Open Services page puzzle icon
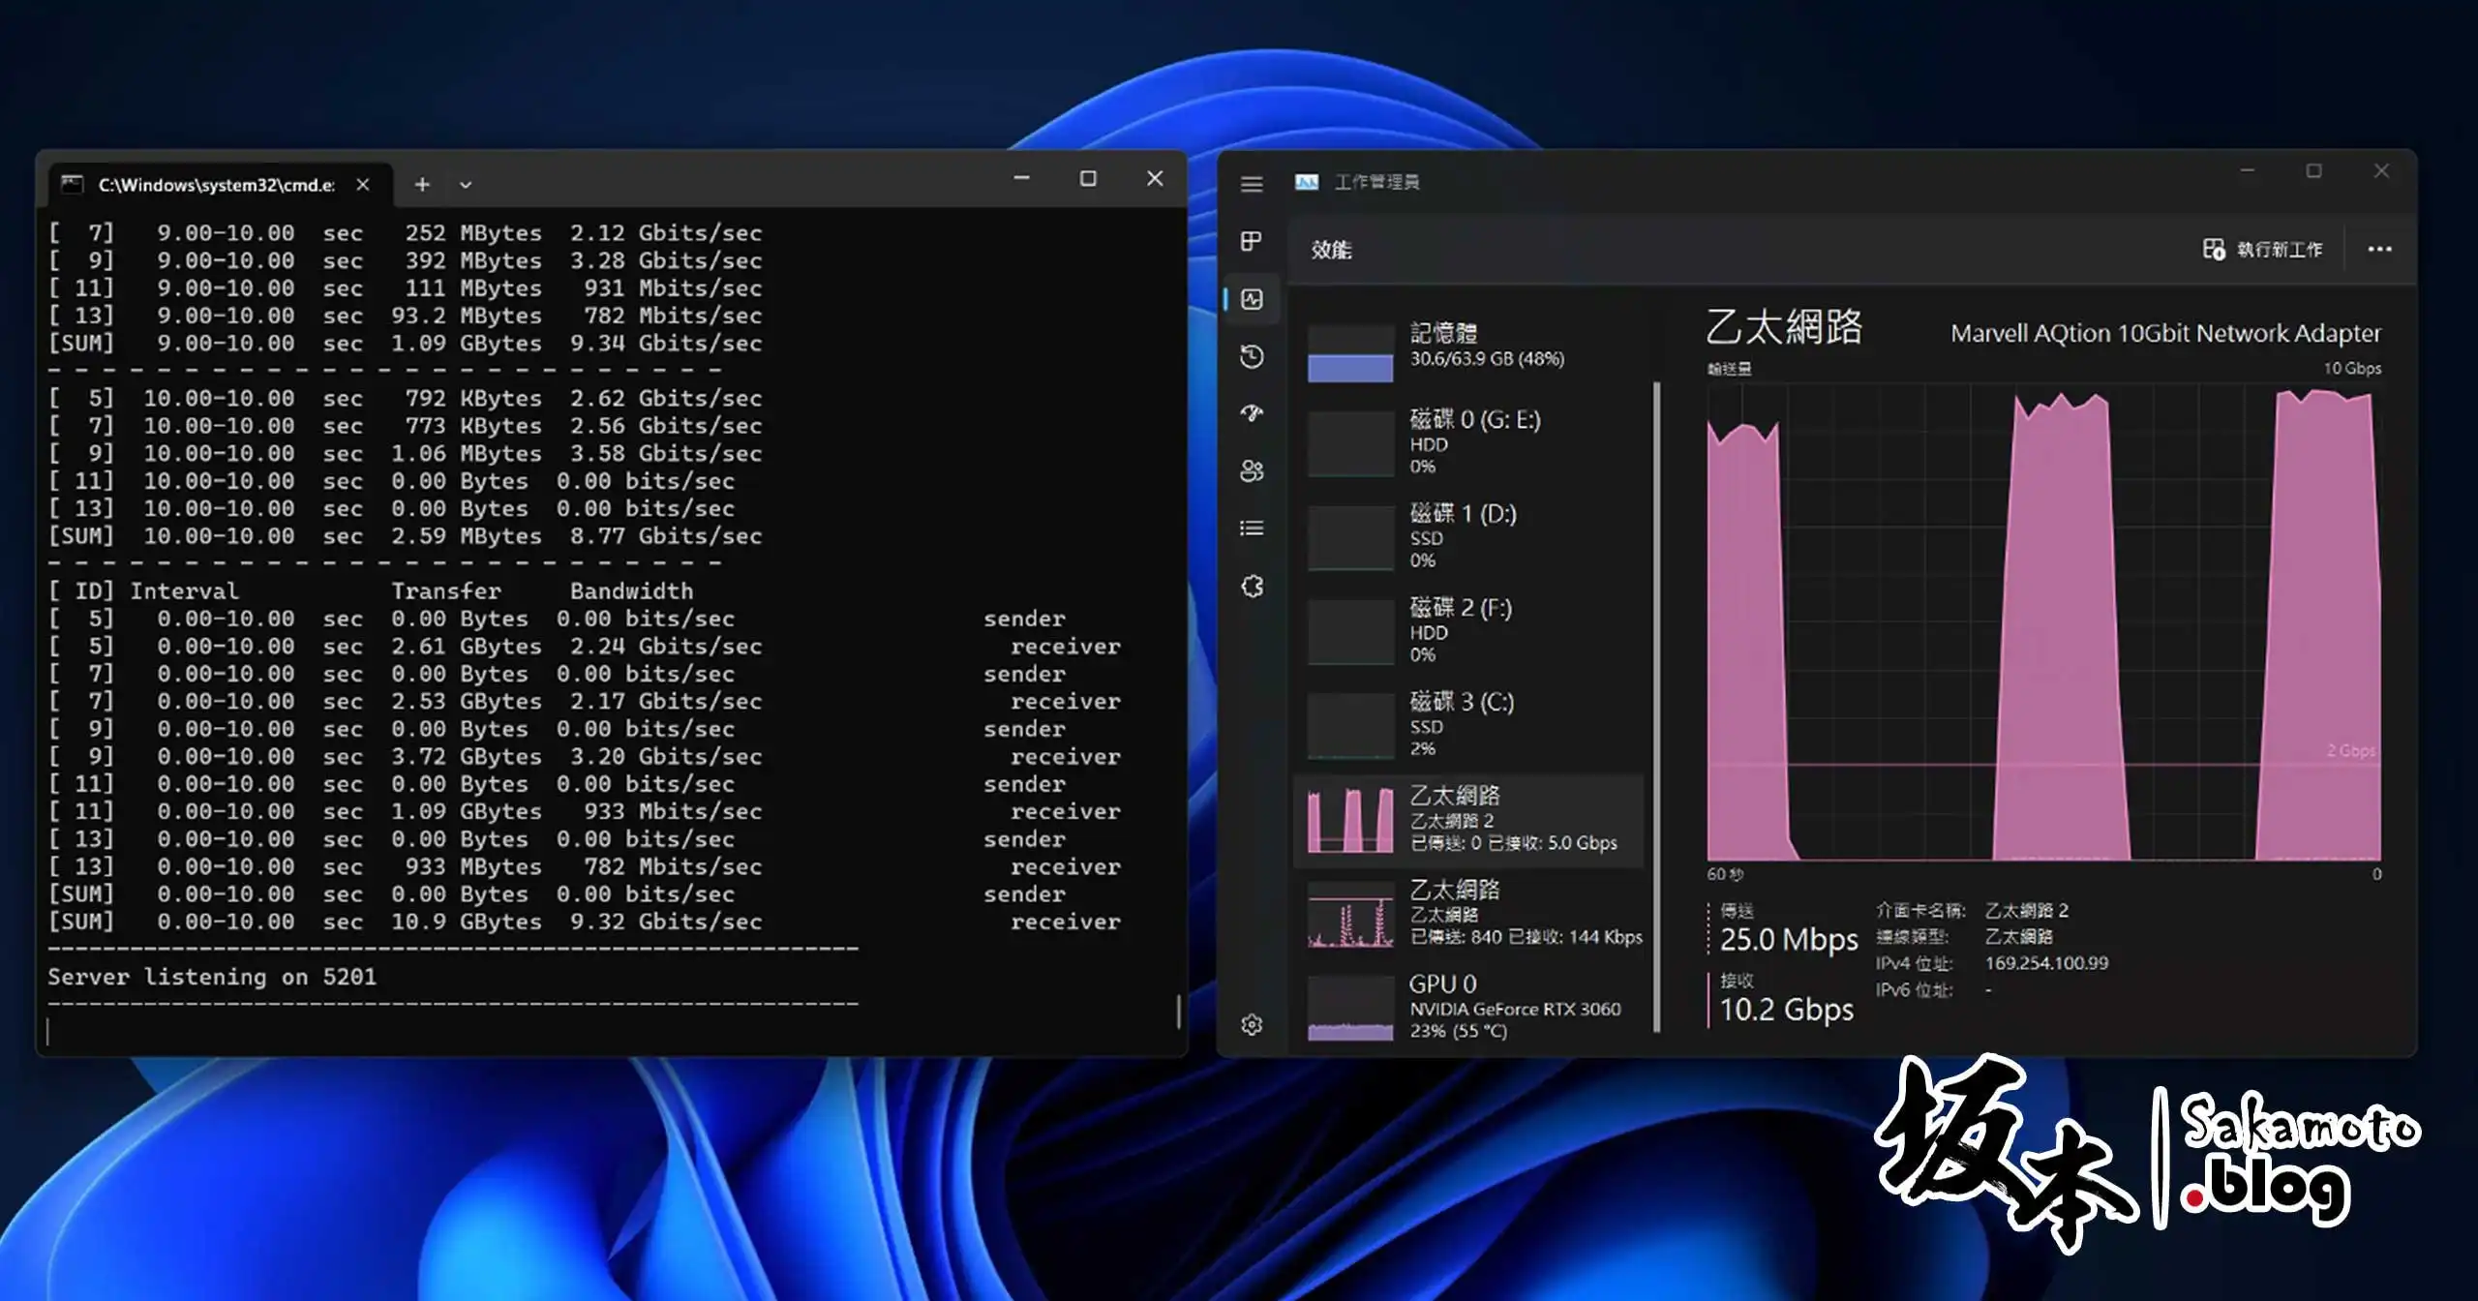The height and width of the screenshot is (1301, 2478). click(x=1252, y=586)
